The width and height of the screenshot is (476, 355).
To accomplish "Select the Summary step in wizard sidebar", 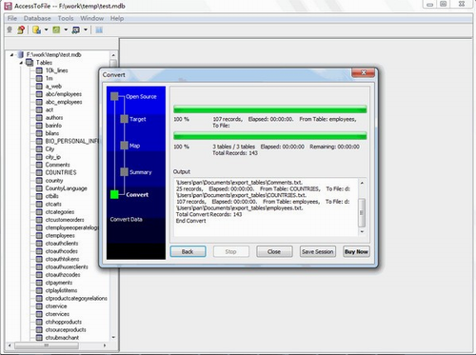I will pos(141,172).
